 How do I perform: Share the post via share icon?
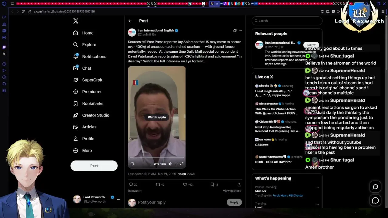239,184
